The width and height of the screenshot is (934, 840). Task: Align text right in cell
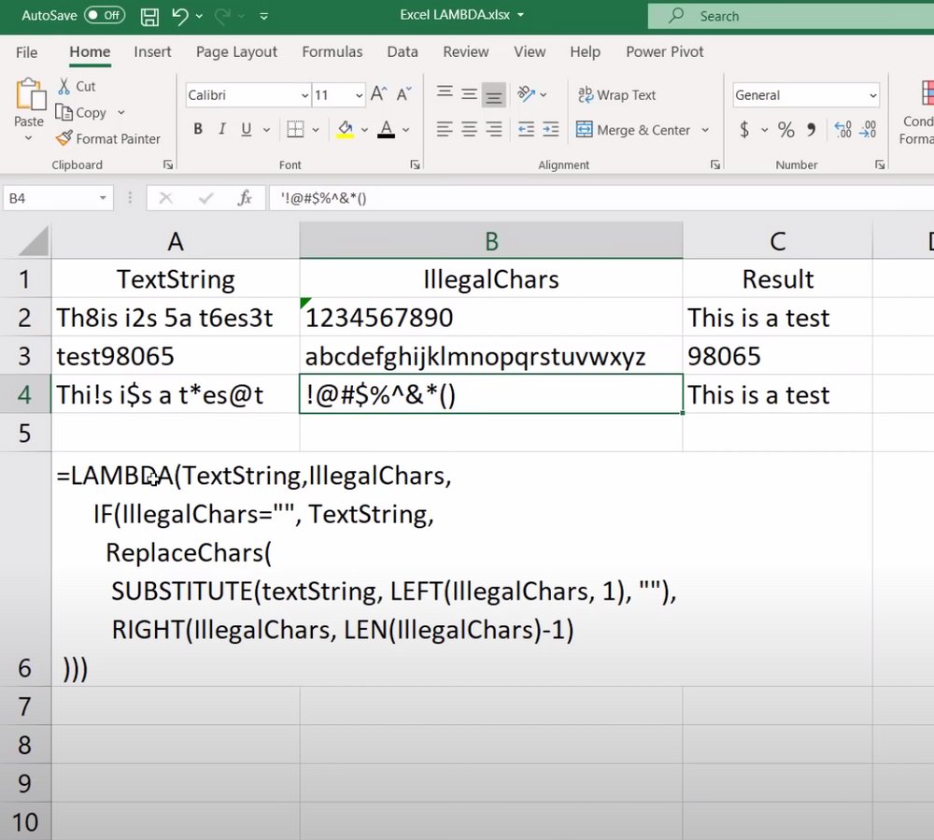point(494,129)
